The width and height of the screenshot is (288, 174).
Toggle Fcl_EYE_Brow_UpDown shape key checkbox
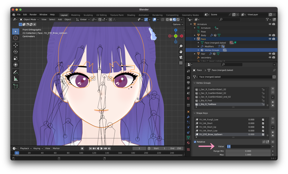(x=263, y=134)
